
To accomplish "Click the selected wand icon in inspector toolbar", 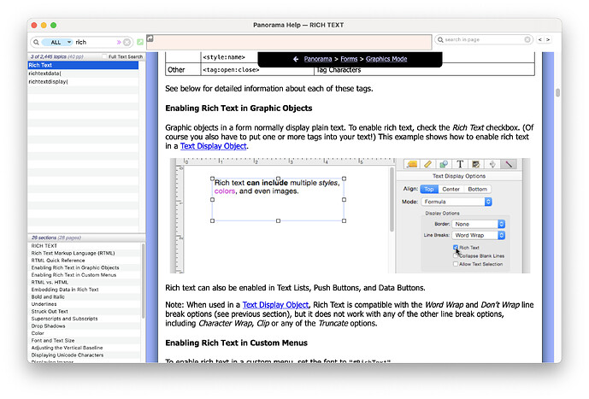I will coord(509,164).
